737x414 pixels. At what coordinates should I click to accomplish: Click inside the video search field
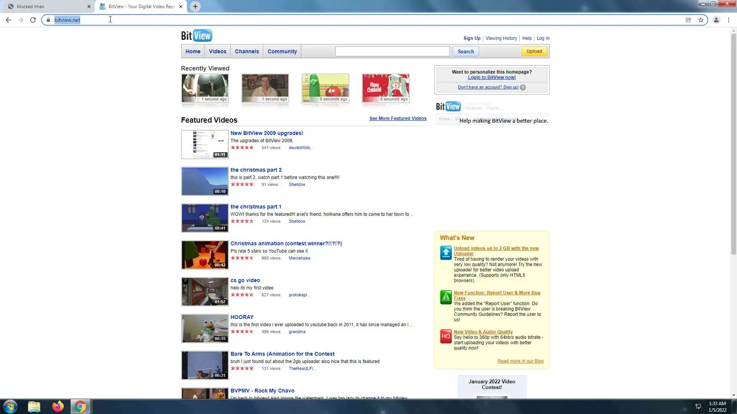tap(392, 51)
